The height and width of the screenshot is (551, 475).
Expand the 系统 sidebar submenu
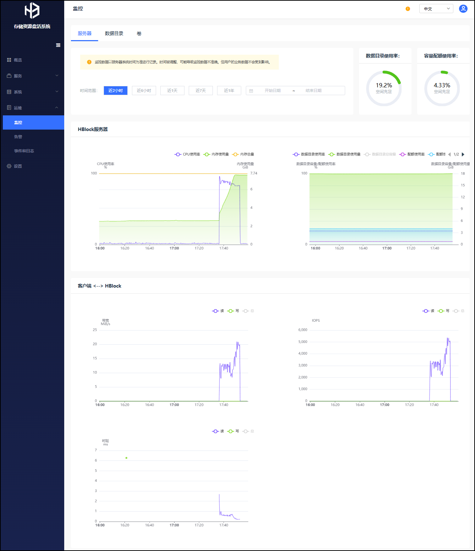click(32, 92)
